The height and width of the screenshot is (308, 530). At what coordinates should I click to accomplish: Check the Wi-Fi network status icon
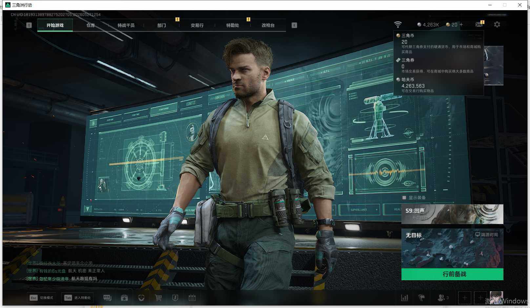(x=397, y=25)
